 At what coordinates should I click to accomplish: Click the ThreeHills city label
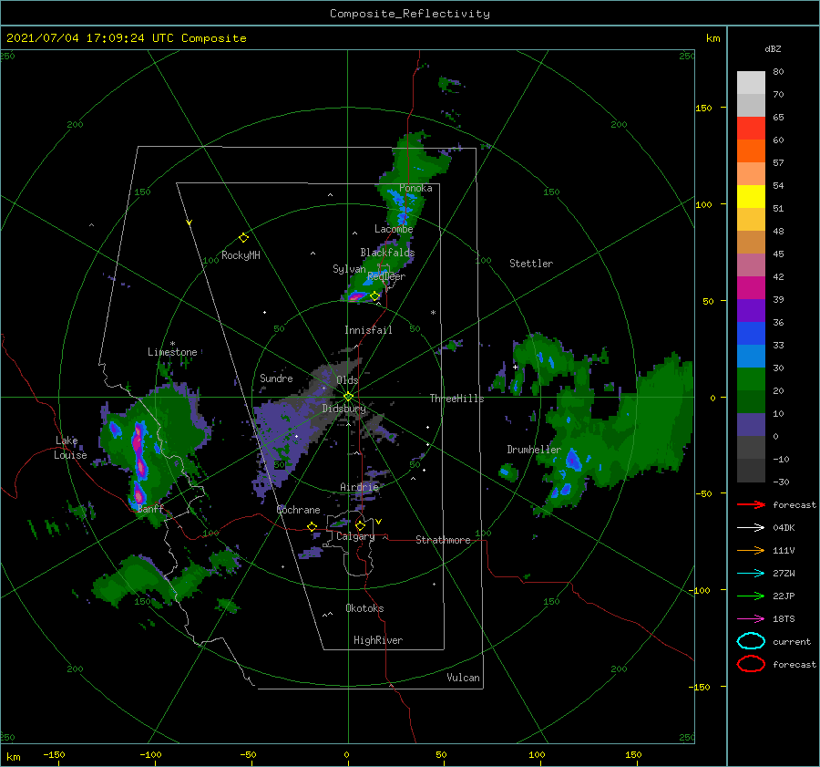(457, 399)
